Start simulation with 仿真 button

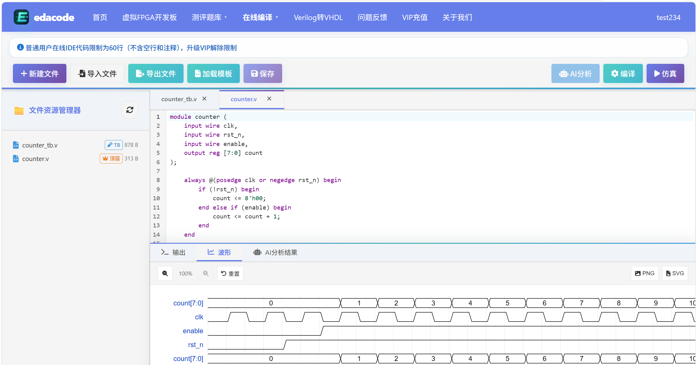coord(665,73)
